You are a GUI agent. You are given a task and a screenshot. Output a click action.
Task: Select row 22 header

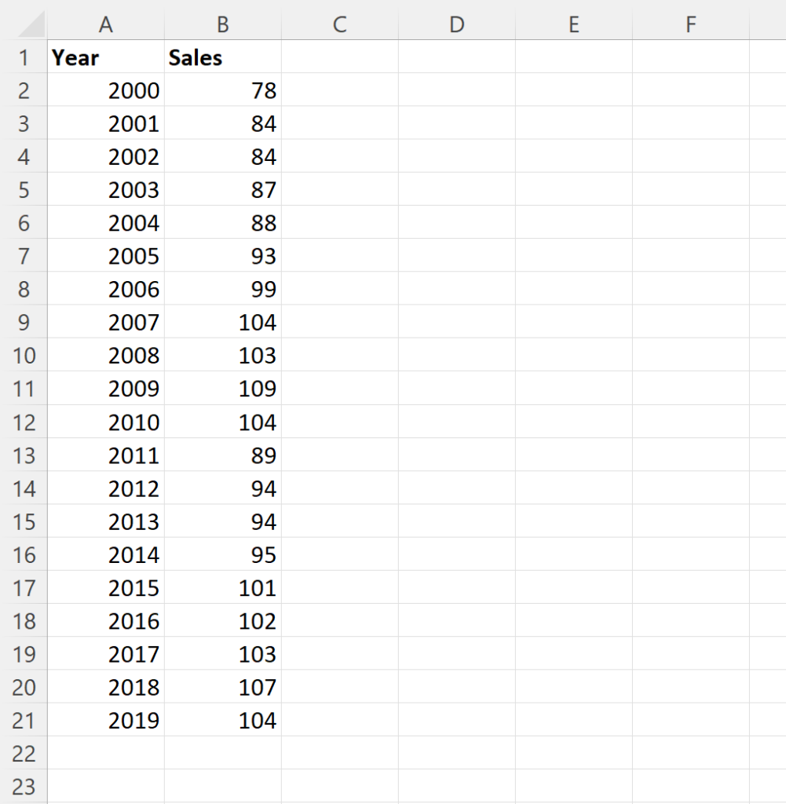[x=24, y=753]
